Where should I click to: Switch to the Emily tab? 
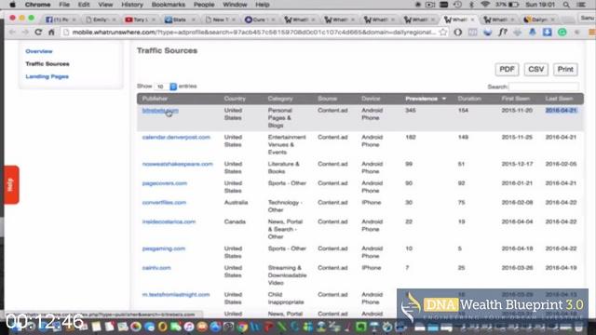(x=100, y=20)
